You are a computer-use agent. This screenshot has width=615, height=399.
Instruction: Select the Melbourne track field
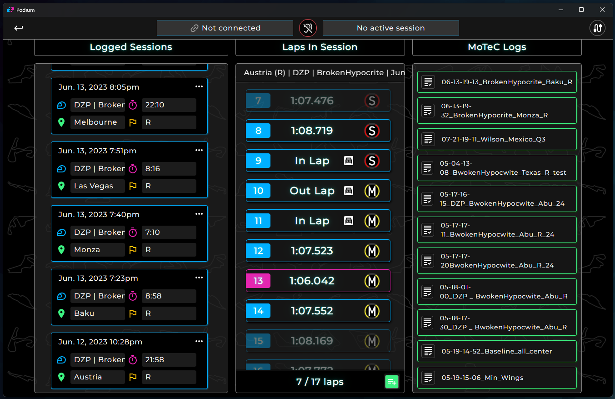tap(97, 122)
